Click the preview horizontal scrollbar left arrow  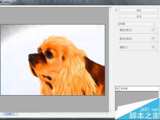(x=42, y=114)
